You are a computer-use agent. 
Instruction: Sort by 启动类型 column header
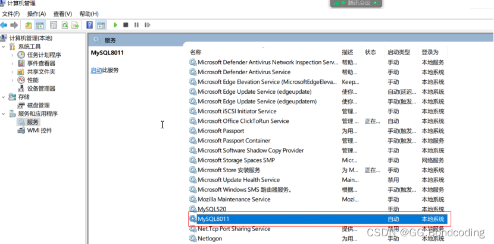(399, 52)
